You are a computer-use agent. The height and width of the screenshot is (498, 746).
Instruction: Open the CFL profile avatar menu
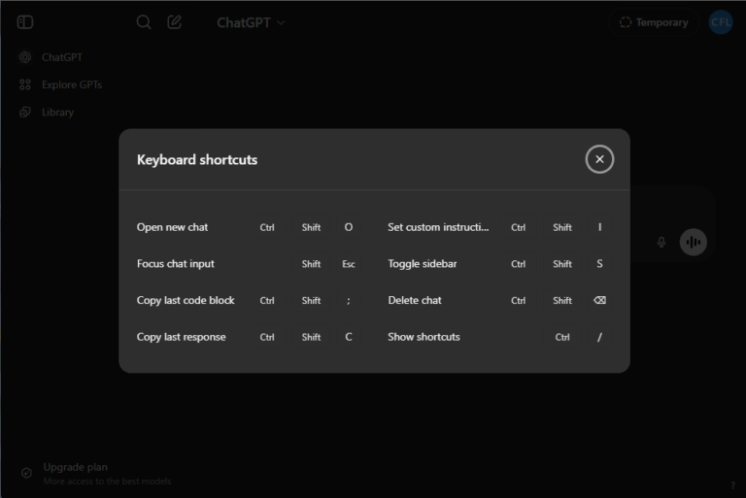click(x=721, y=22)
